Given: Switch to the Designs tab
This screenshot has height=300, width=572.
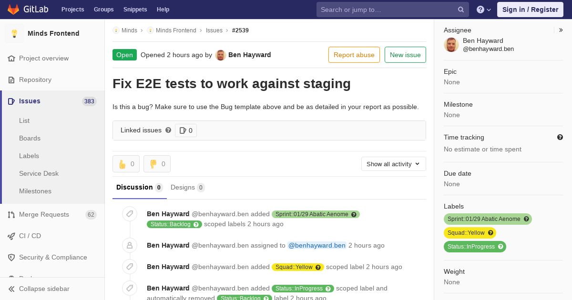Looking at the screenshot, I should tap(187, 187).
